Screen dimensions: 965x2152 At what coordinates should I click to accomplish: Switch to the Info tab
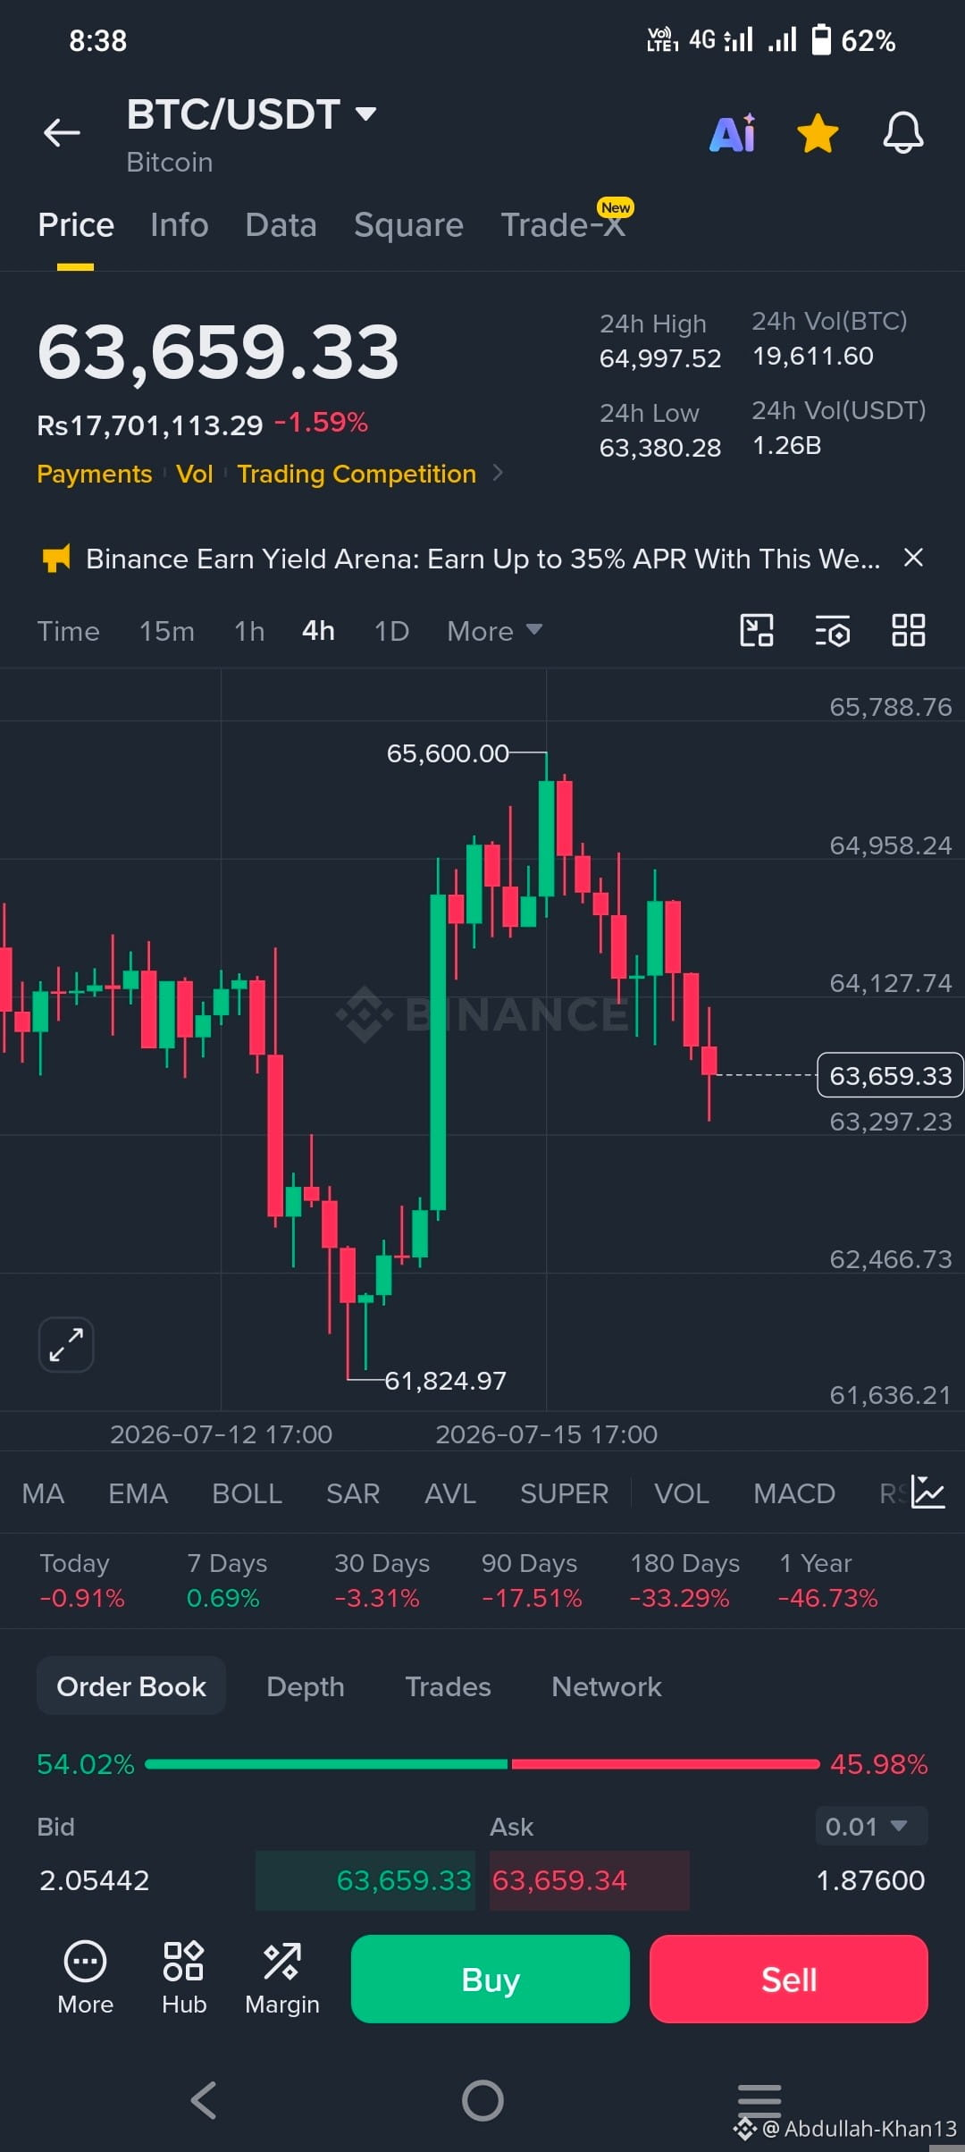(180, 225)
